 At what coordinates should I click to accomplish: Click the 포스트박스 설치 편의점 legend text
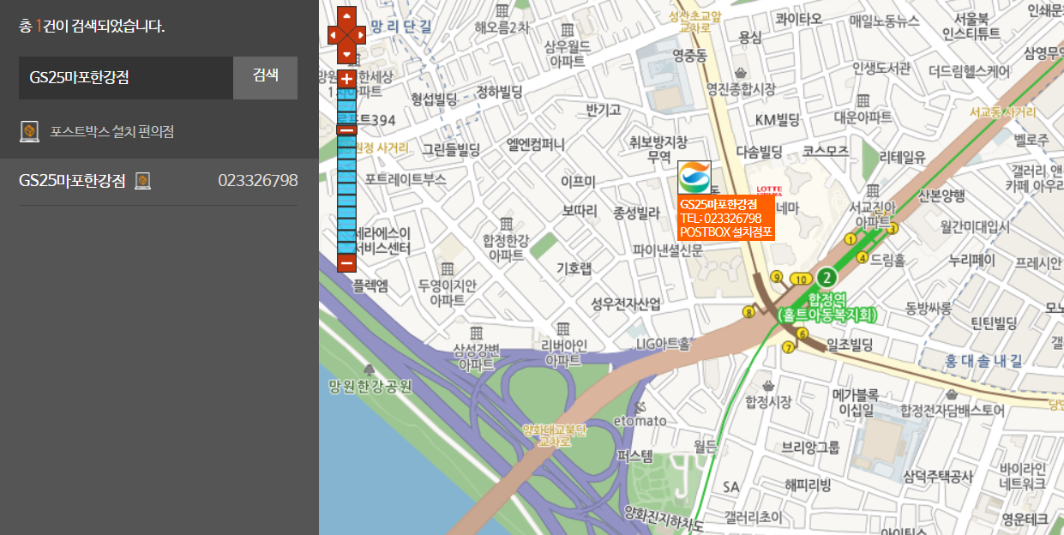(112, 132)
